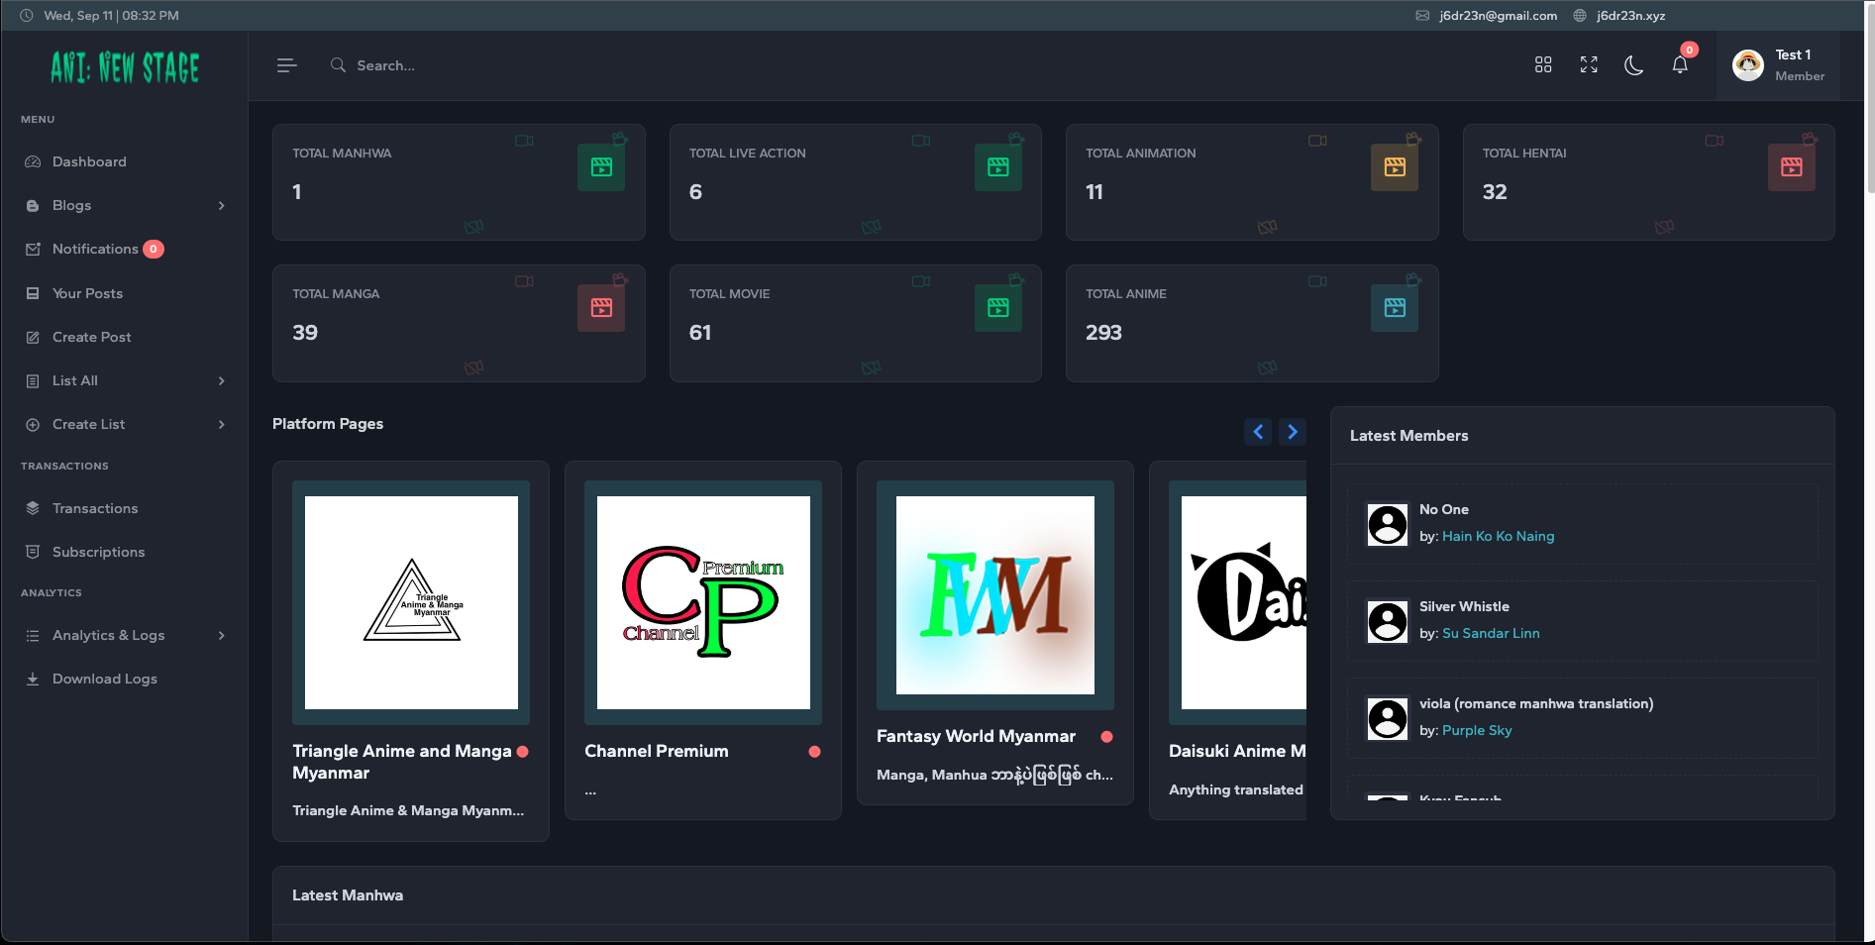
Task: Click the Transactions layers icon
Action: [x=33, y=508]
